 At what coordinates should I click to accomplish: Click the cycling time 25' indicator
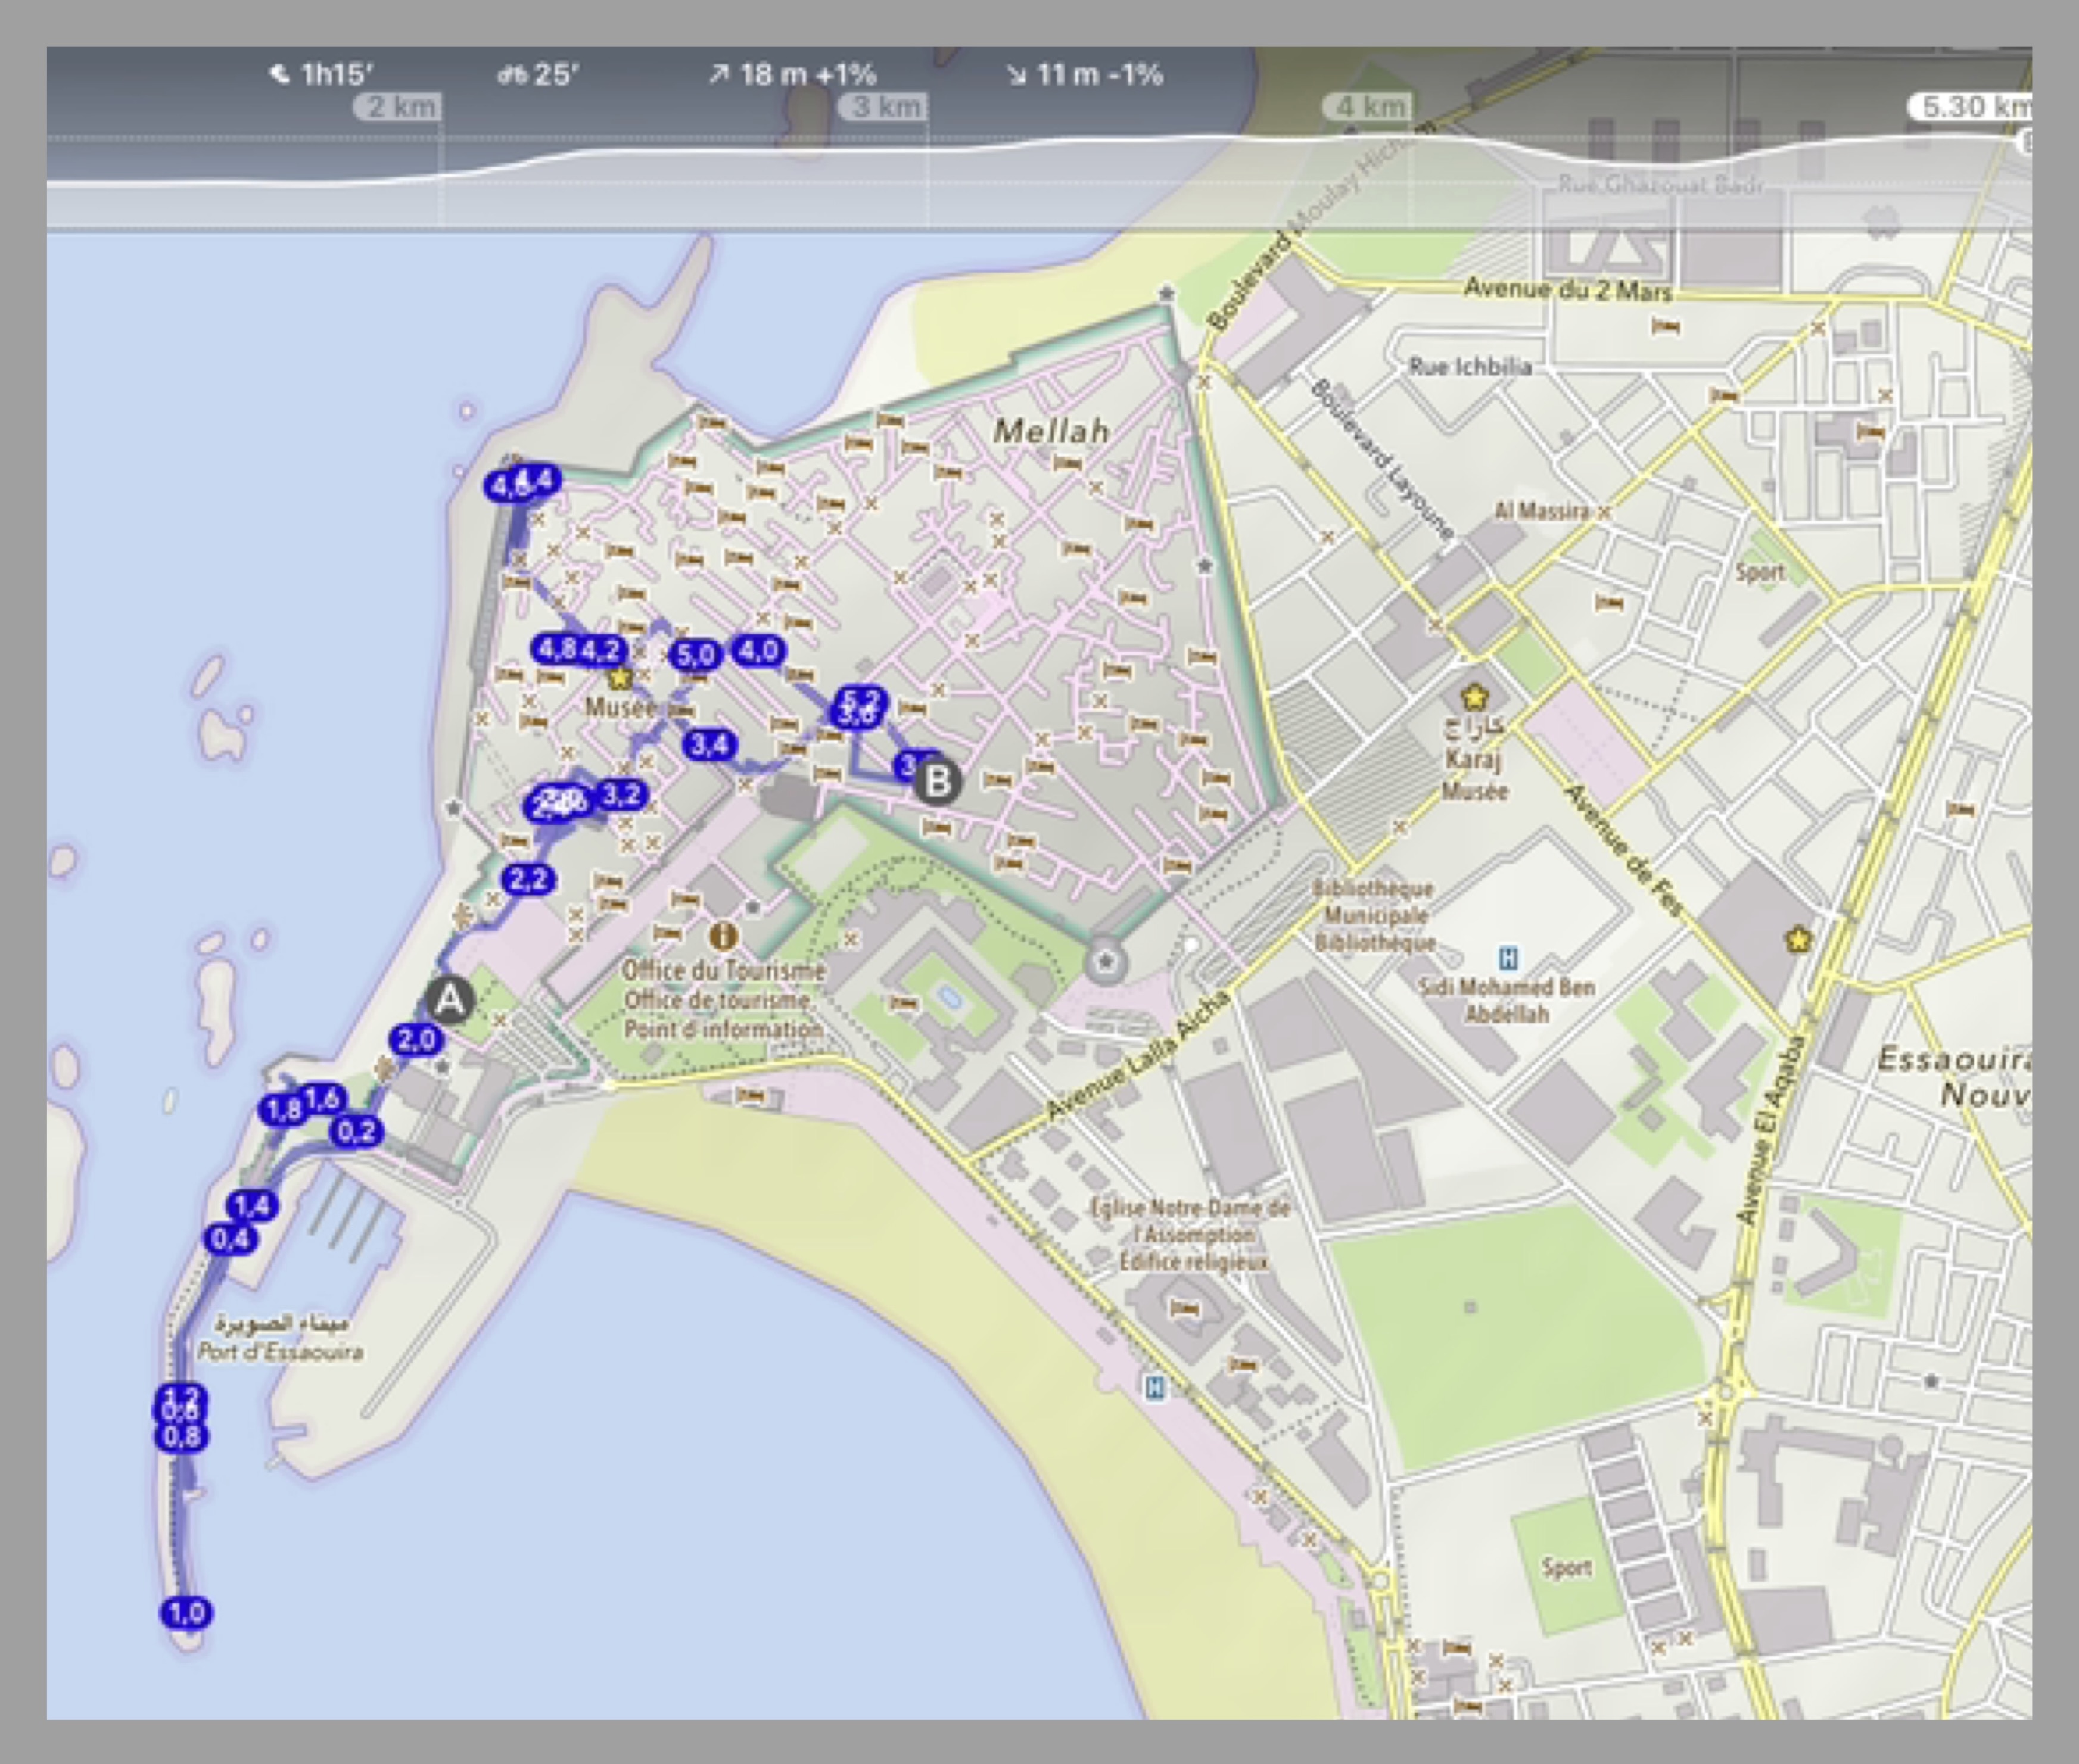[539, 74]
